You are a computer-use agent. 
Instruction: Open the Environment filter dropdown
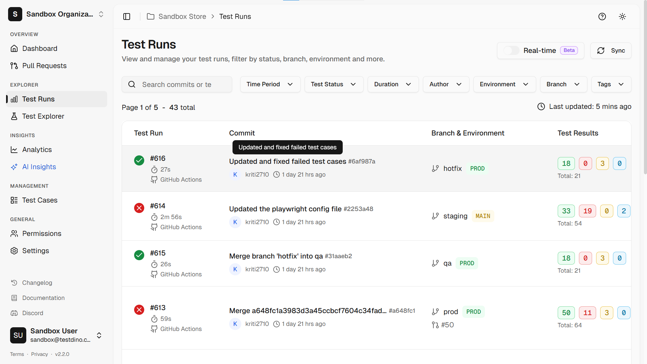click(x=504, y=84)
